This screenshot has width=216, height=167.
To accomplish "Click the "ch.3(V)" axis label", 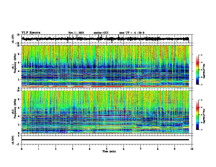I will tap(13, 140).
